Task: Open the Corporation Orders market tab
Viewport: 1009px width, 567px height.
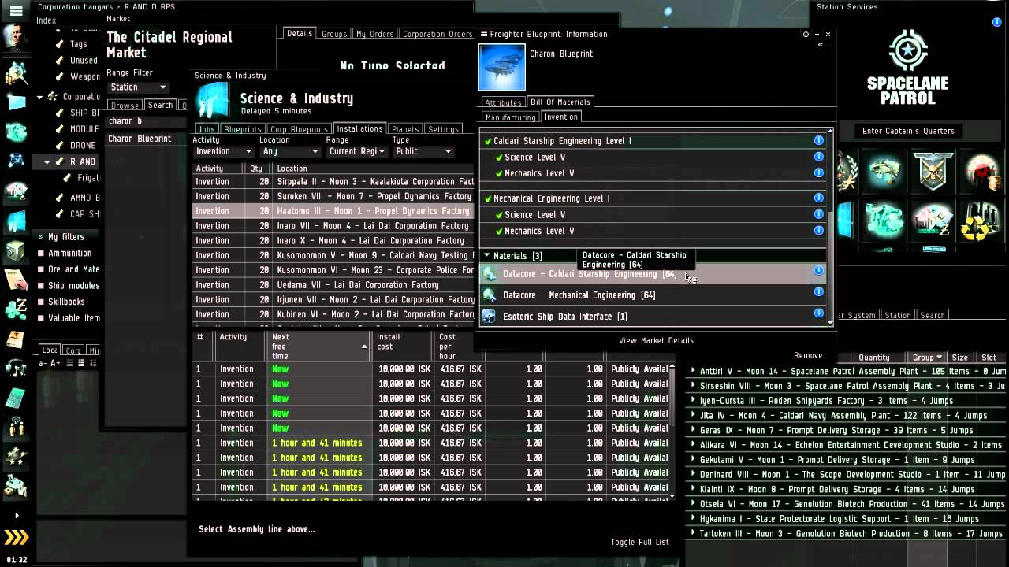Action: [x=437, y=34]
